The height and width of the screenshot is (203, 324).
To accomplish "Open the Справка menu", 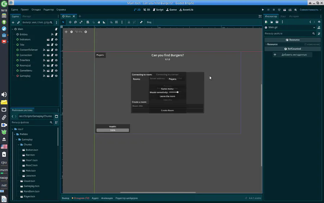I will (x=61, y=9).
